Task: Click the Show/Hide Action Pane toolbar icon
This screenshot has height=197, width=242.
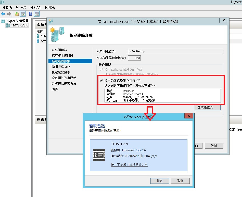Action: pos(37,14)
